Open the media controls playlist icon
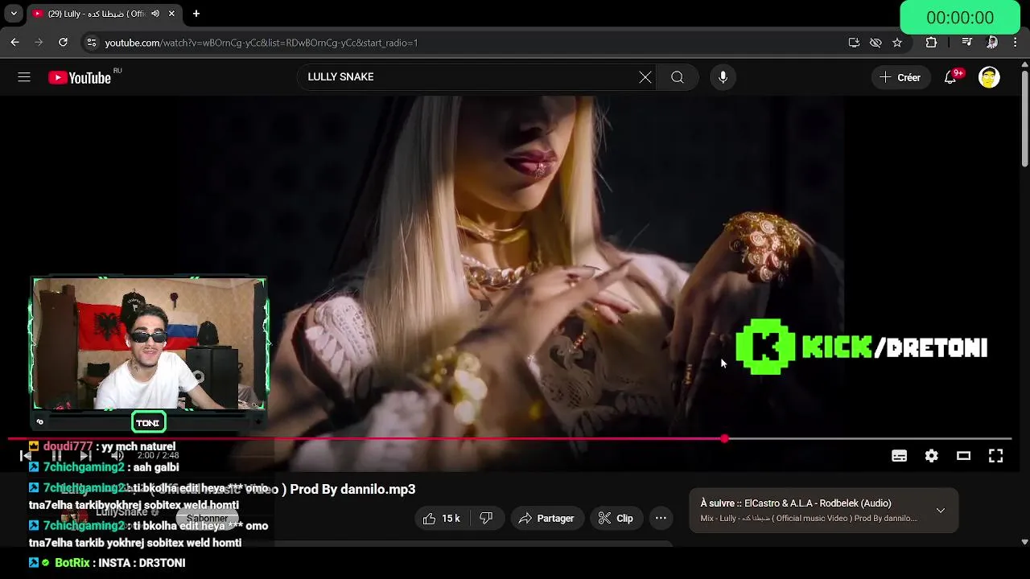1030x579 pixels. click(967, 43)
